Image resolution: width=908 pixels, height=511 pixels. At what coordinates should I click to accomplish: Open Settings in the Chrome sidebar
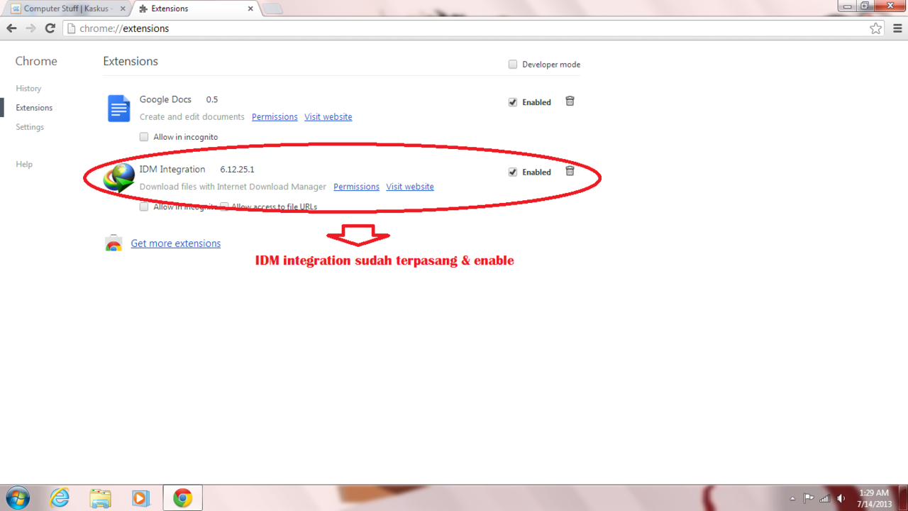coord(30,127)
